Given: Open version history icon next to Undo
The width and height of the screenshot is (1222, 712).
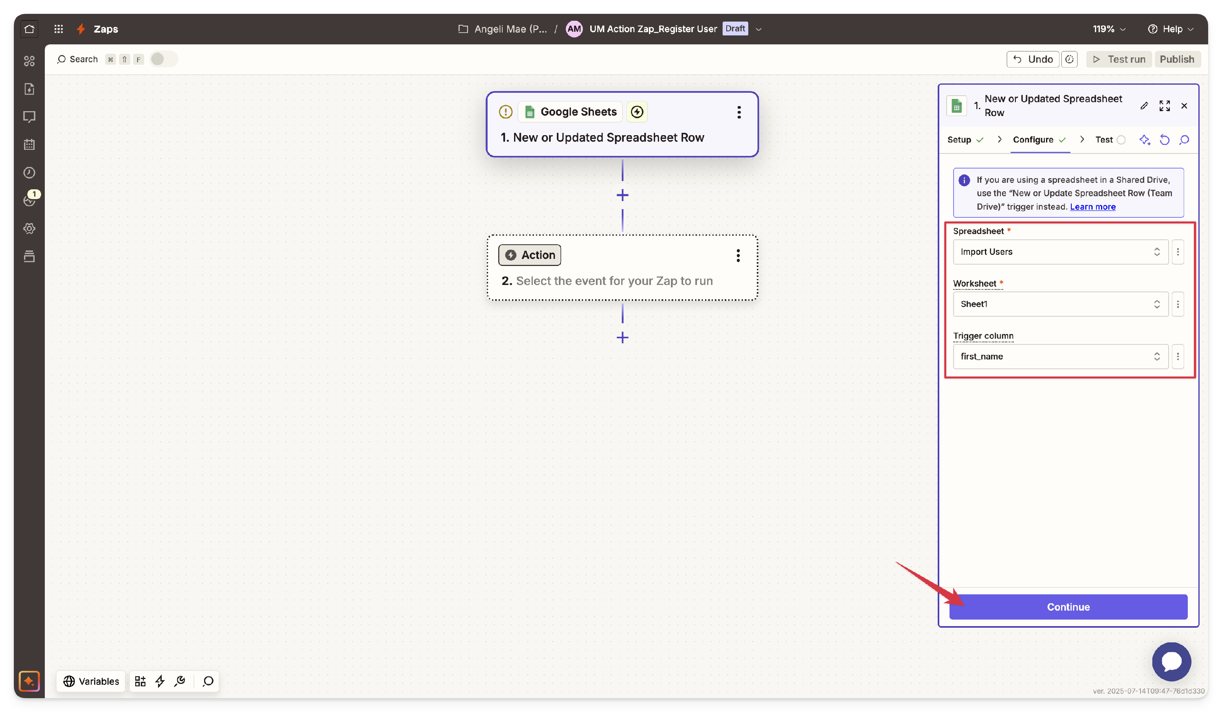Looking at the screenshot, I should 1069,59.
